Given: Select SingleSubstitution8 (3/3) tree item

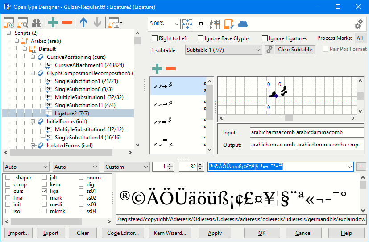Looking at the screenshot, I should click(83, 89).
